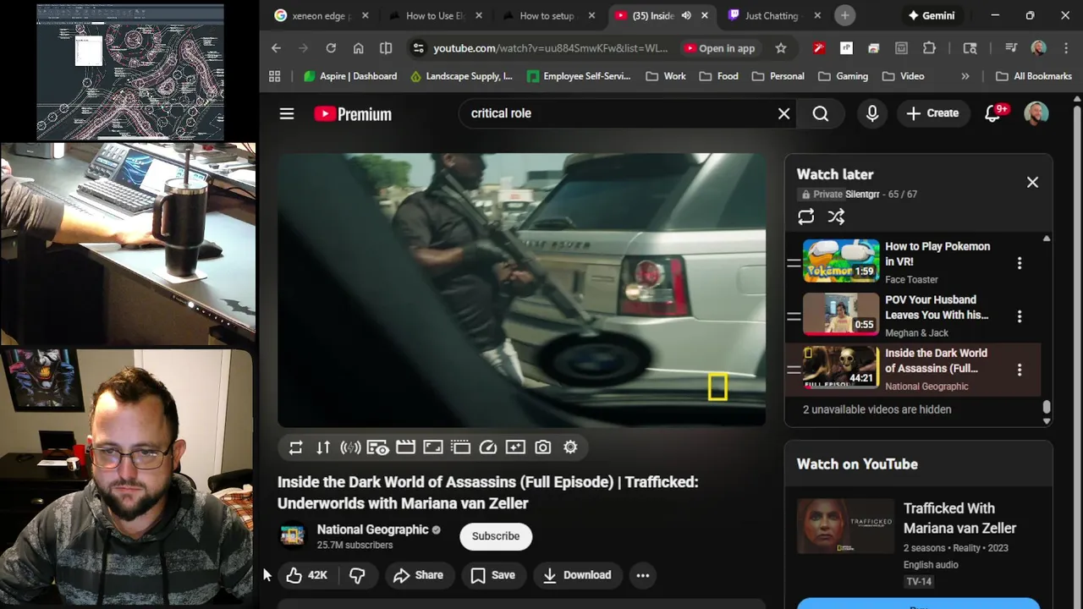Switch to 'Just Chatting' Twitch tab
Screen dimensions: 1083x609
pyautogui.click(x=774, y=15)
